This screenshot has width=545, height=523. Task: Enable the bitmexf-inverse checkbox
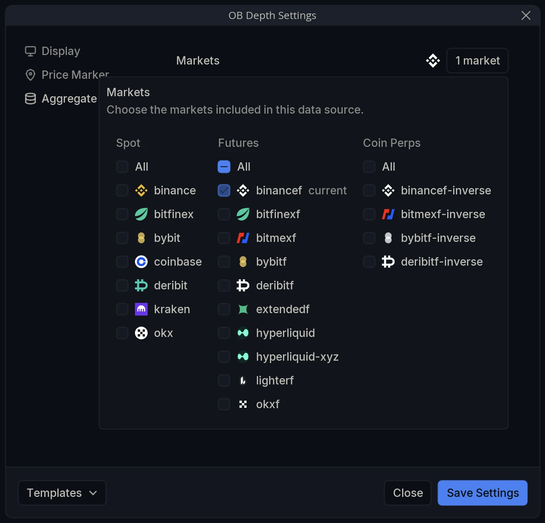click(x=369, y=214)
